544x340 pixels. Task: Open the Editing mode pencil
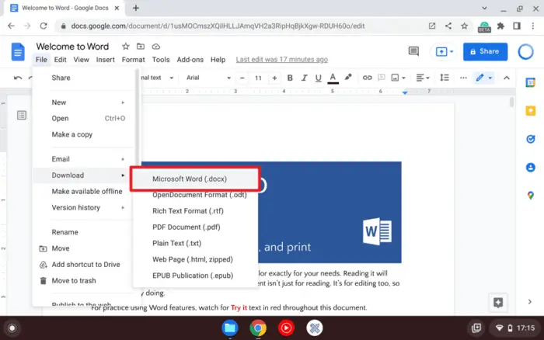pos(479,78)
